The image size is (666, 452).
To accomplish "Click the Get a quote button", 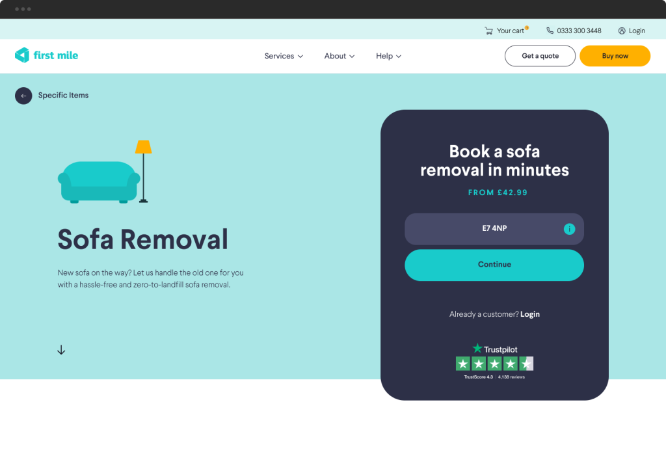I will (540, 56).
